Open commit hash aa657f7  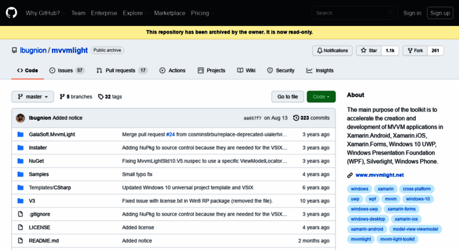click(x=252, y=118)
